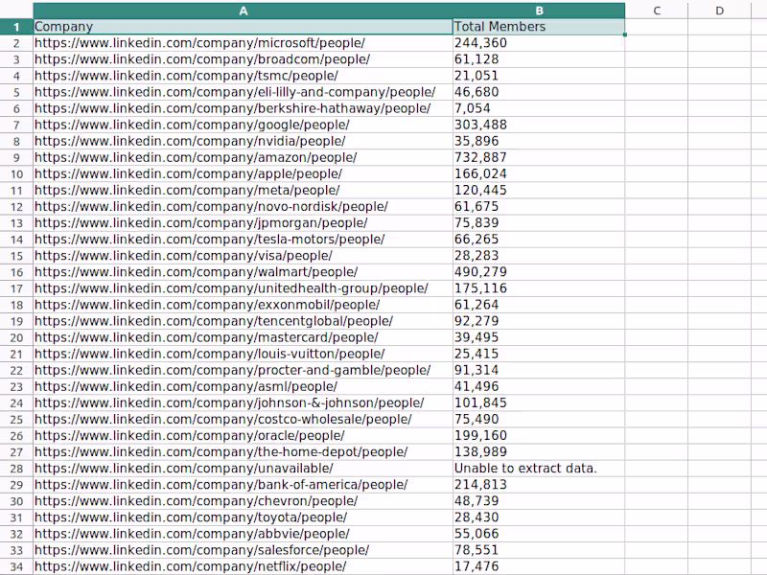This screenshot has width=767, height=575.
Task: Click the cell with value 303,488
Action: pyautogui.click(x=539, y=126)
